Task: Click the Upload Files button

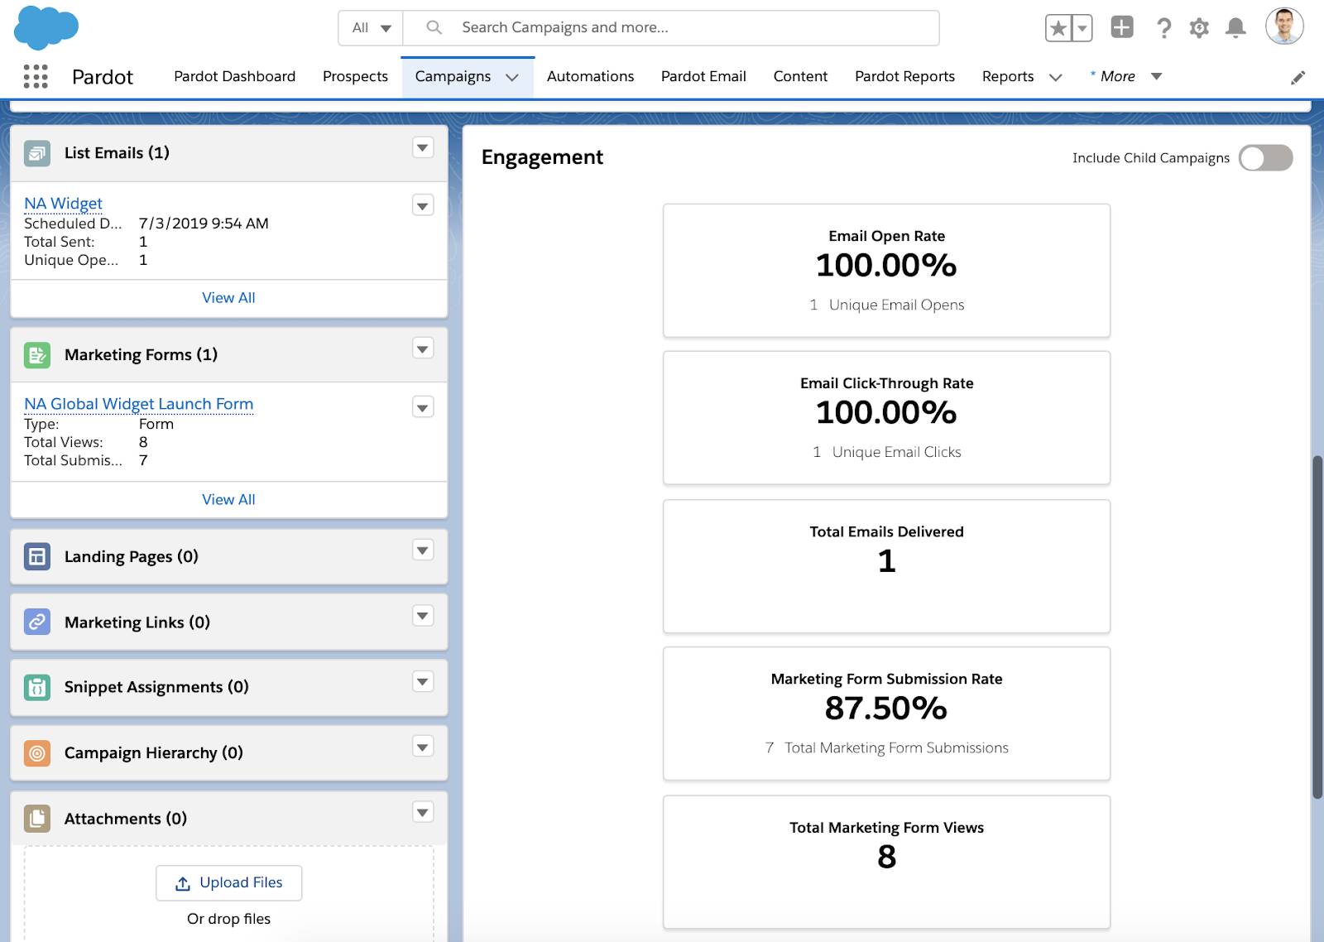Action: [x=228, y=883]
